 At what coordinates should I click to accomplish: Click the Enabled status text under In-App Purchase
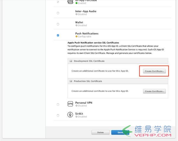pyautogui.click(x=82, y=3)
